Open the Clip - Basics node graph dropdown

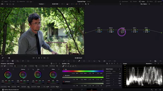(144, 4)
